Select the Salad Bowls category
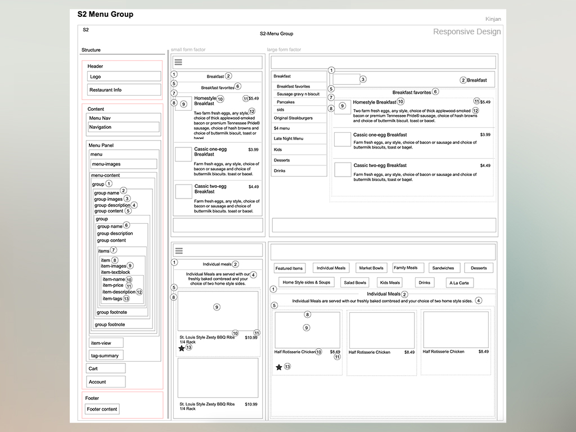Viewport: 576px width, 432px height. point(355,283)
